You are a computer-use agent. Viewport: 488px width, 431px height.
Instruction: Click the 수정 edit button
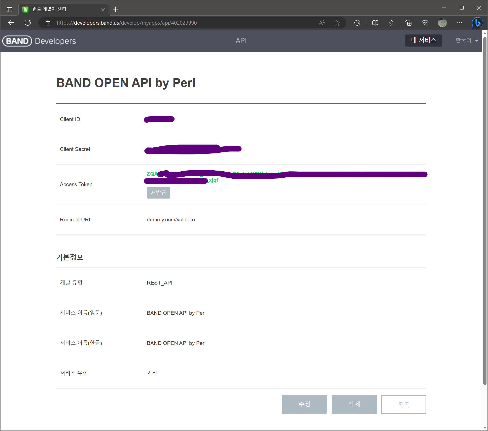point(304,404)
